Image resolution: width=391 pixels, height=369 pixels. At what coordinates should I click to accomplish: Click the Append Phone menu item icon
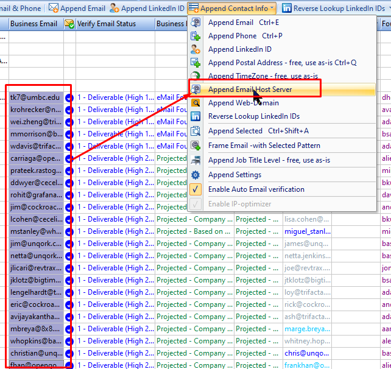coord(195,36)
